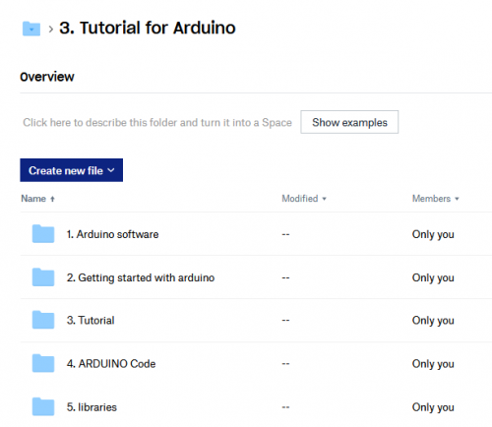Image resolution: width=492 pixels, height=427 pixels.
Task: Open '2. Getting started with arduino' folder name
Action: [x=141, y=277]
